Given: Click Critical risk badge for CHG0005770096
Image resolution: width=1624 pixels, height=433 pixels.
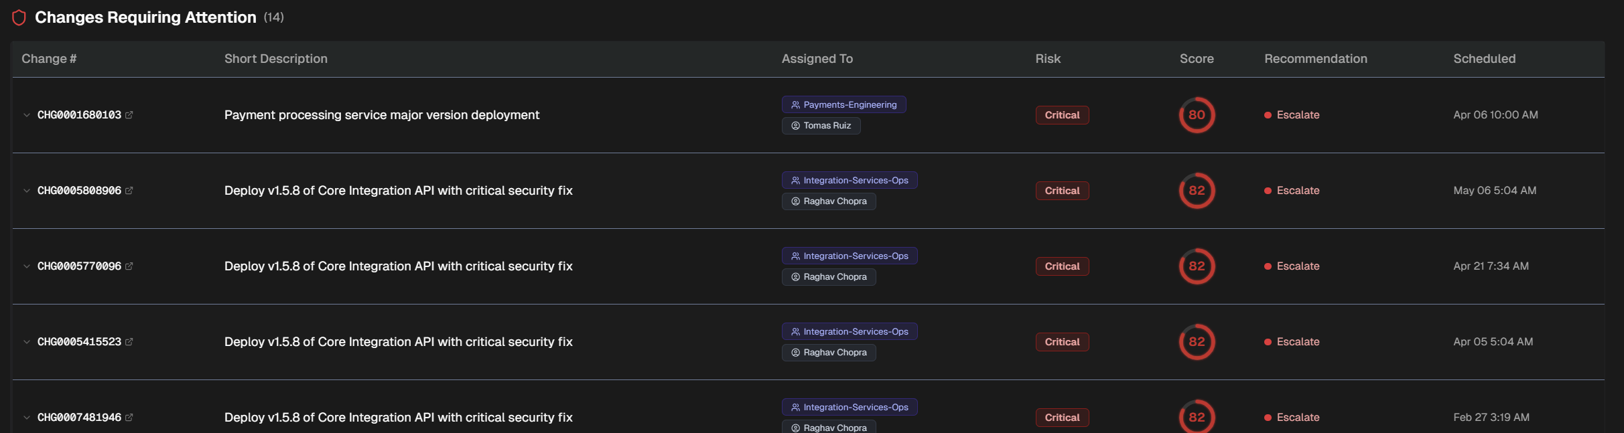Looking at the screenshot, I should (1062, 266).
